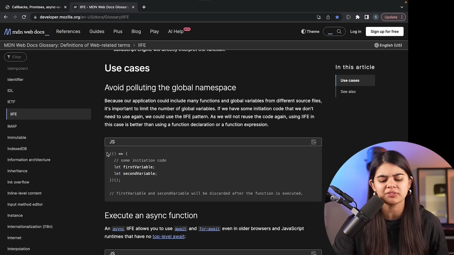Reload the page with the refresh icon
Screen dimensions: 454x255
coord(24,17)
